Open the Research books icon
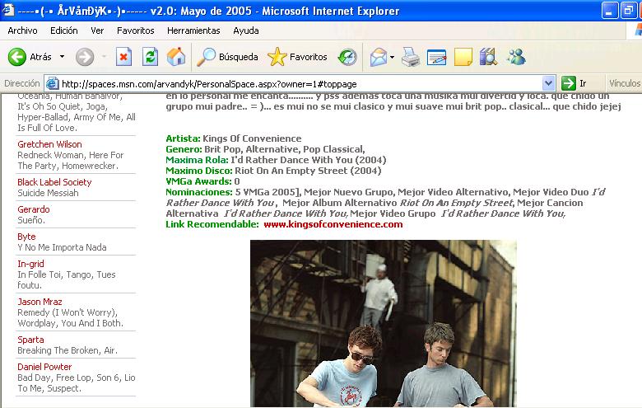This screenshot has height=408, width=642. (x=488, y=57)
